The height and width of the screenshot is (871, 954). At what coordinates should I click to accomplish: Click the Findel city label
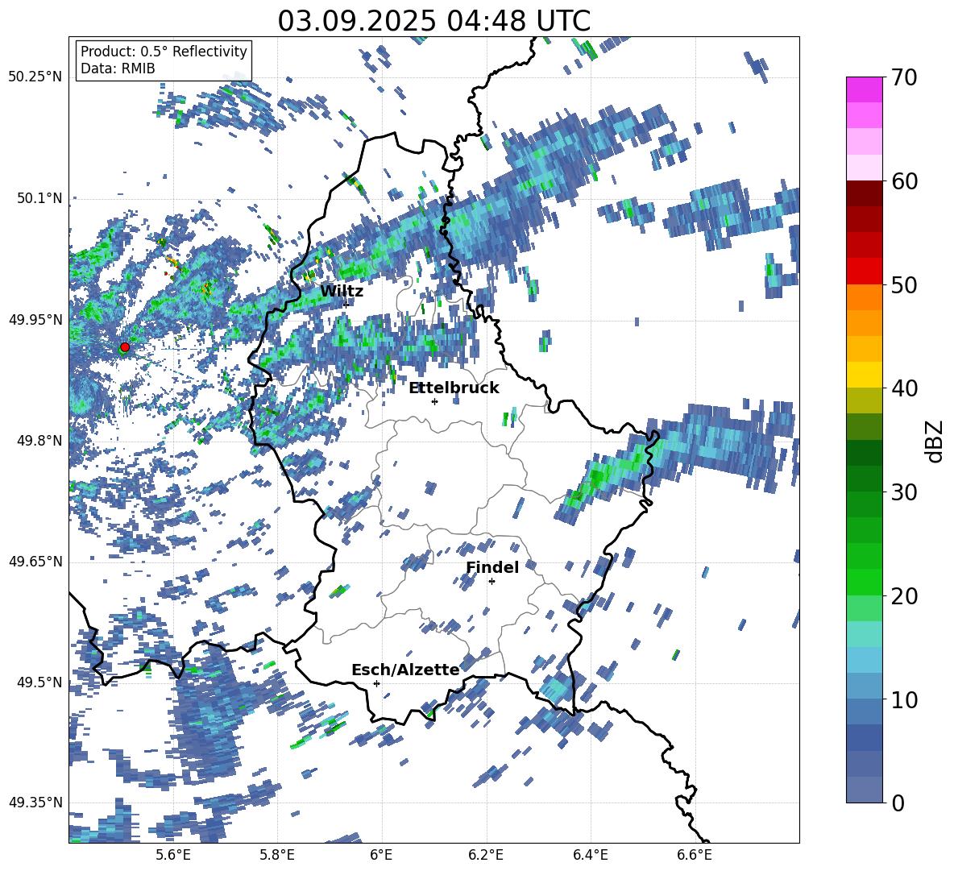click(x=492, y=567)
